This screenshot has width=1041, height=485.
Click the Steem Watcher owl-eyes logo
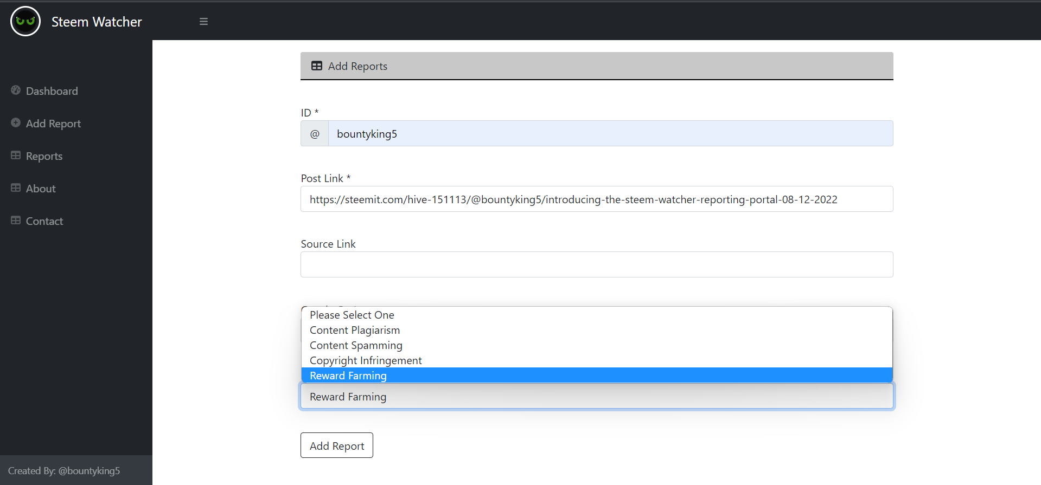click(x=25, y=21)
